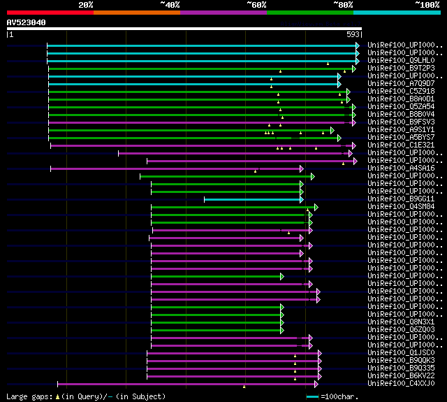The width and height of the screenshot is (447, 402).
Task: Select the green alignment bar for C5Z918
Action: (198, 92)
